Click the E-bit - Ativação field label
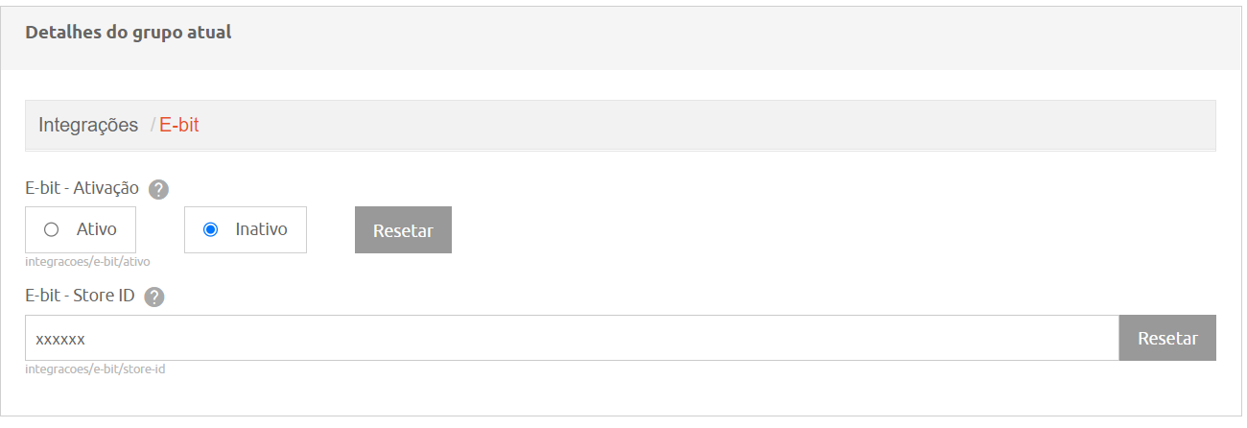 click(82, 188)
